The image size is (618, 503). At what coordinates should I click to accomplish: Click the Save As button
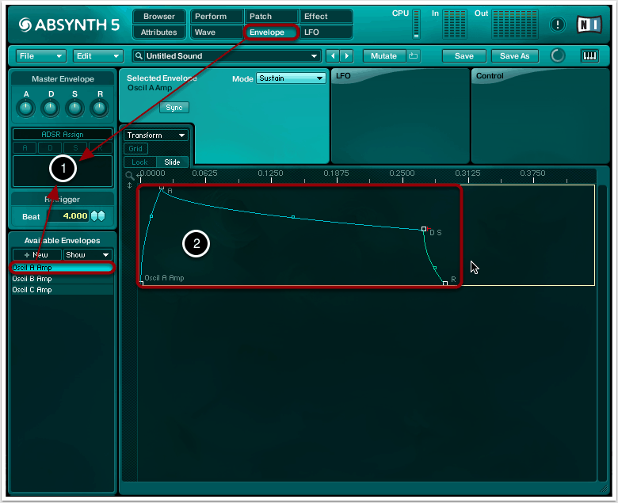coord(515,56)
